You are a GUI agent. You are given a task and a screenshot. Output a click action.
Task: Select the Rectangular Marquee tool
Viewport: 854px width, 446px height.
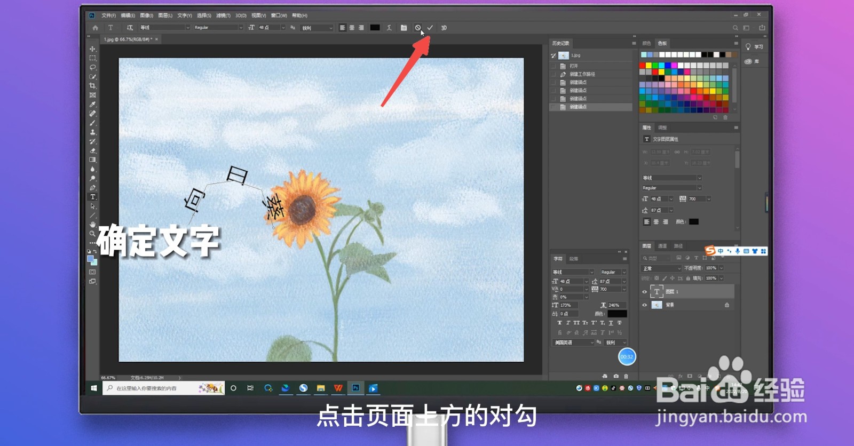click(x=92, y=58)
